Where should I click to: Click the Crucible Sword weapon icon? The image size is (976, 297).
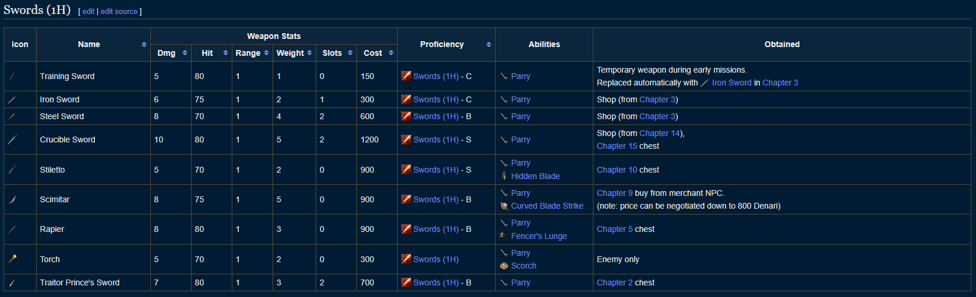click(x=12, y=139)
